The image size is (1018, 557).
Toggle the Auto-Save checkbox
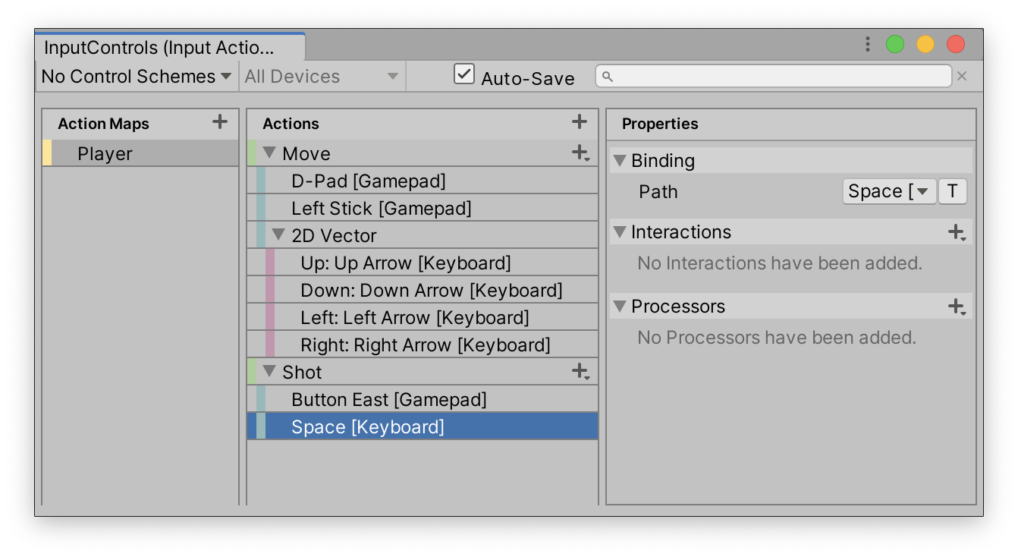[x=463, y=74]
